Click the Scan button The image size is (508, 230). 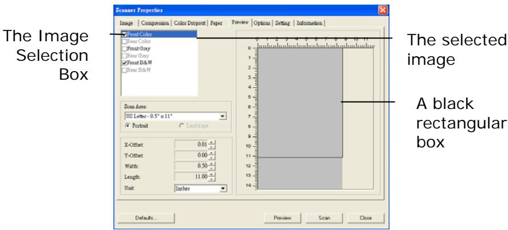click(x=324, y=218)
